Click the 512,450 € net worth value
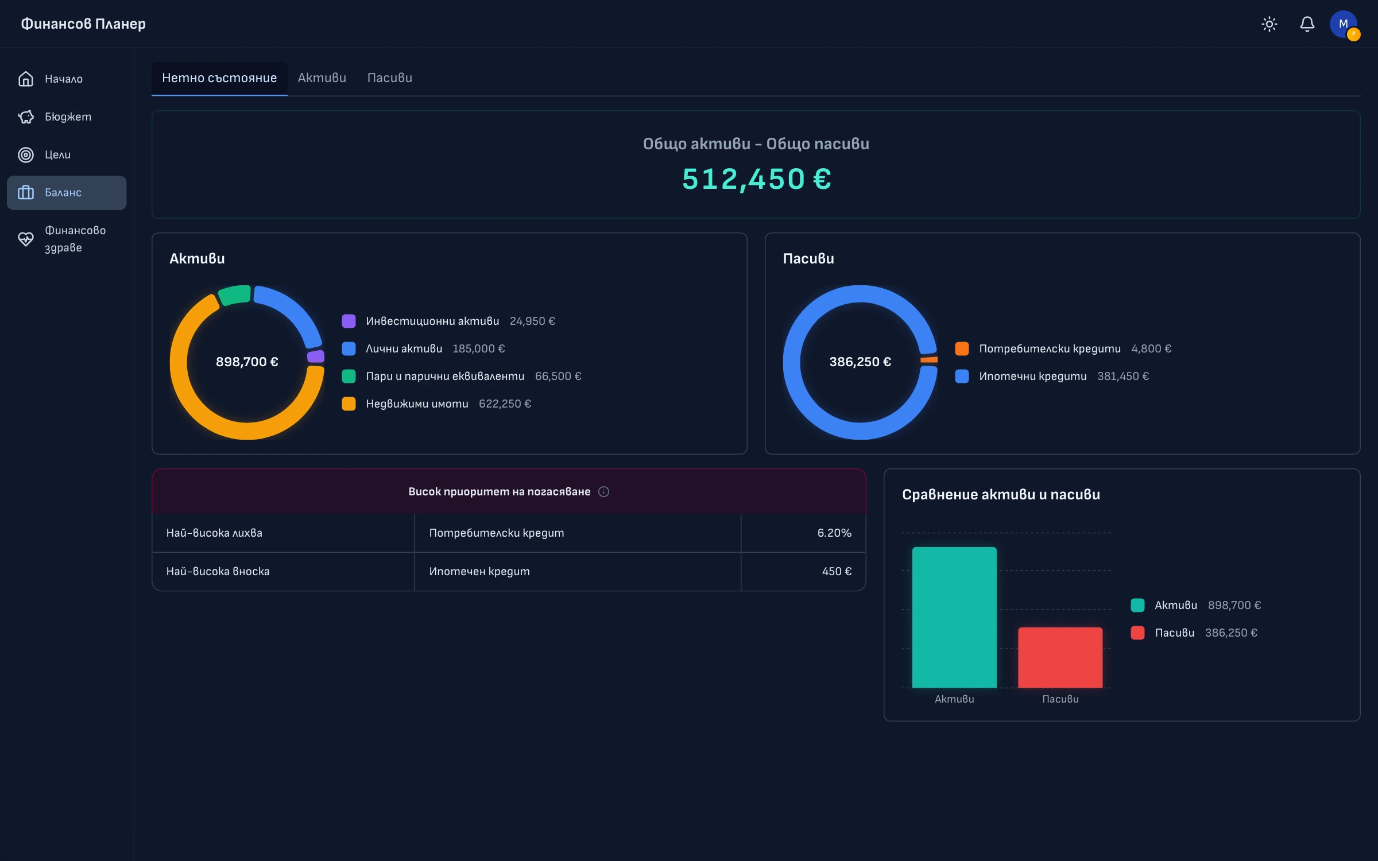1378x861 pixels. coord(756,179)
